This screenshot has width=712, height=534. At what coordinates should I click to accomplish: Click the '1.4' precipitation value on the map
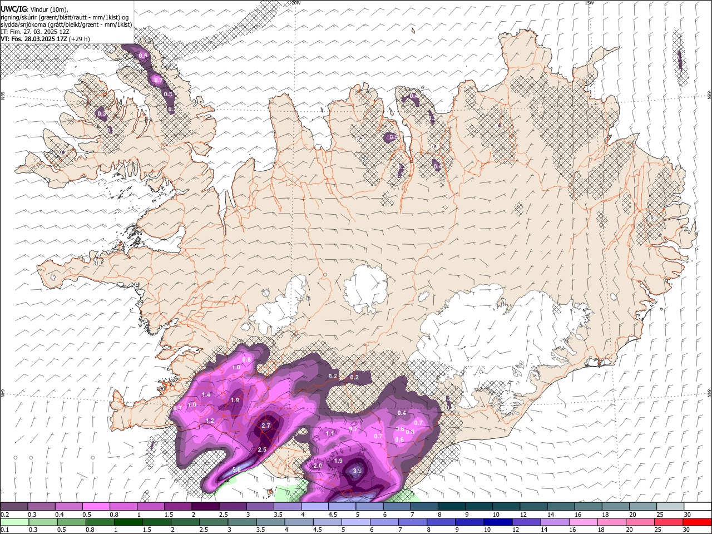pyautogui.click(x=206, y=394)
